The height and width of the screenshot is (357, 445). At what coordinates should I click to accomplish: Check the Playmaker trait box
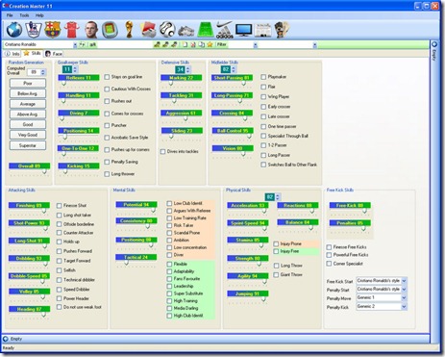tap(263, 77)
